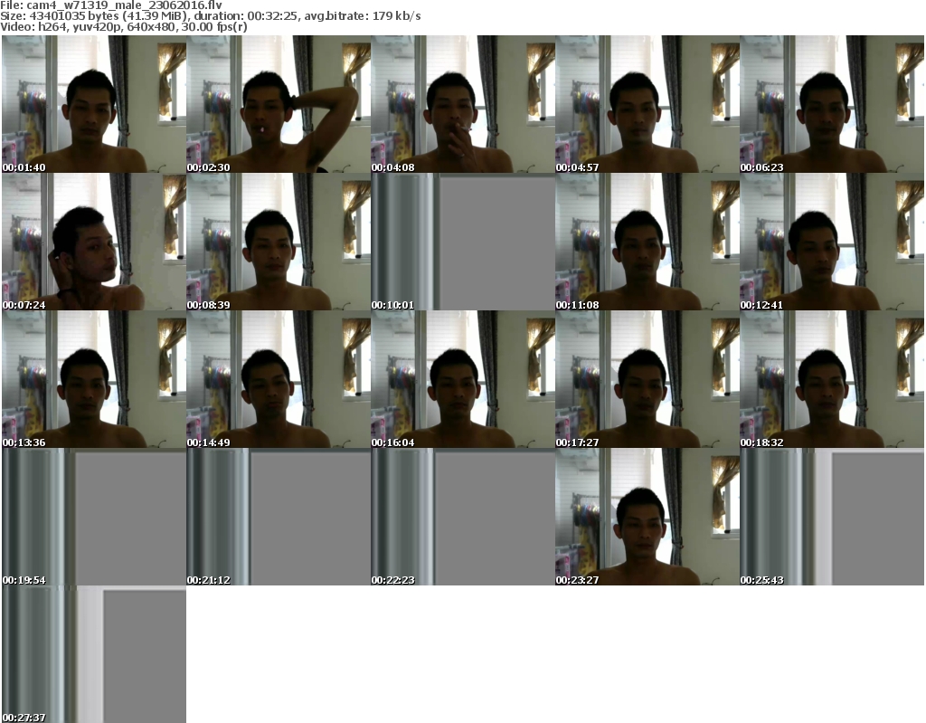The height and width of the screenshot is (723, 926).
Task: Select the frame at 00:04:57
Action: [x=647, y=104]
